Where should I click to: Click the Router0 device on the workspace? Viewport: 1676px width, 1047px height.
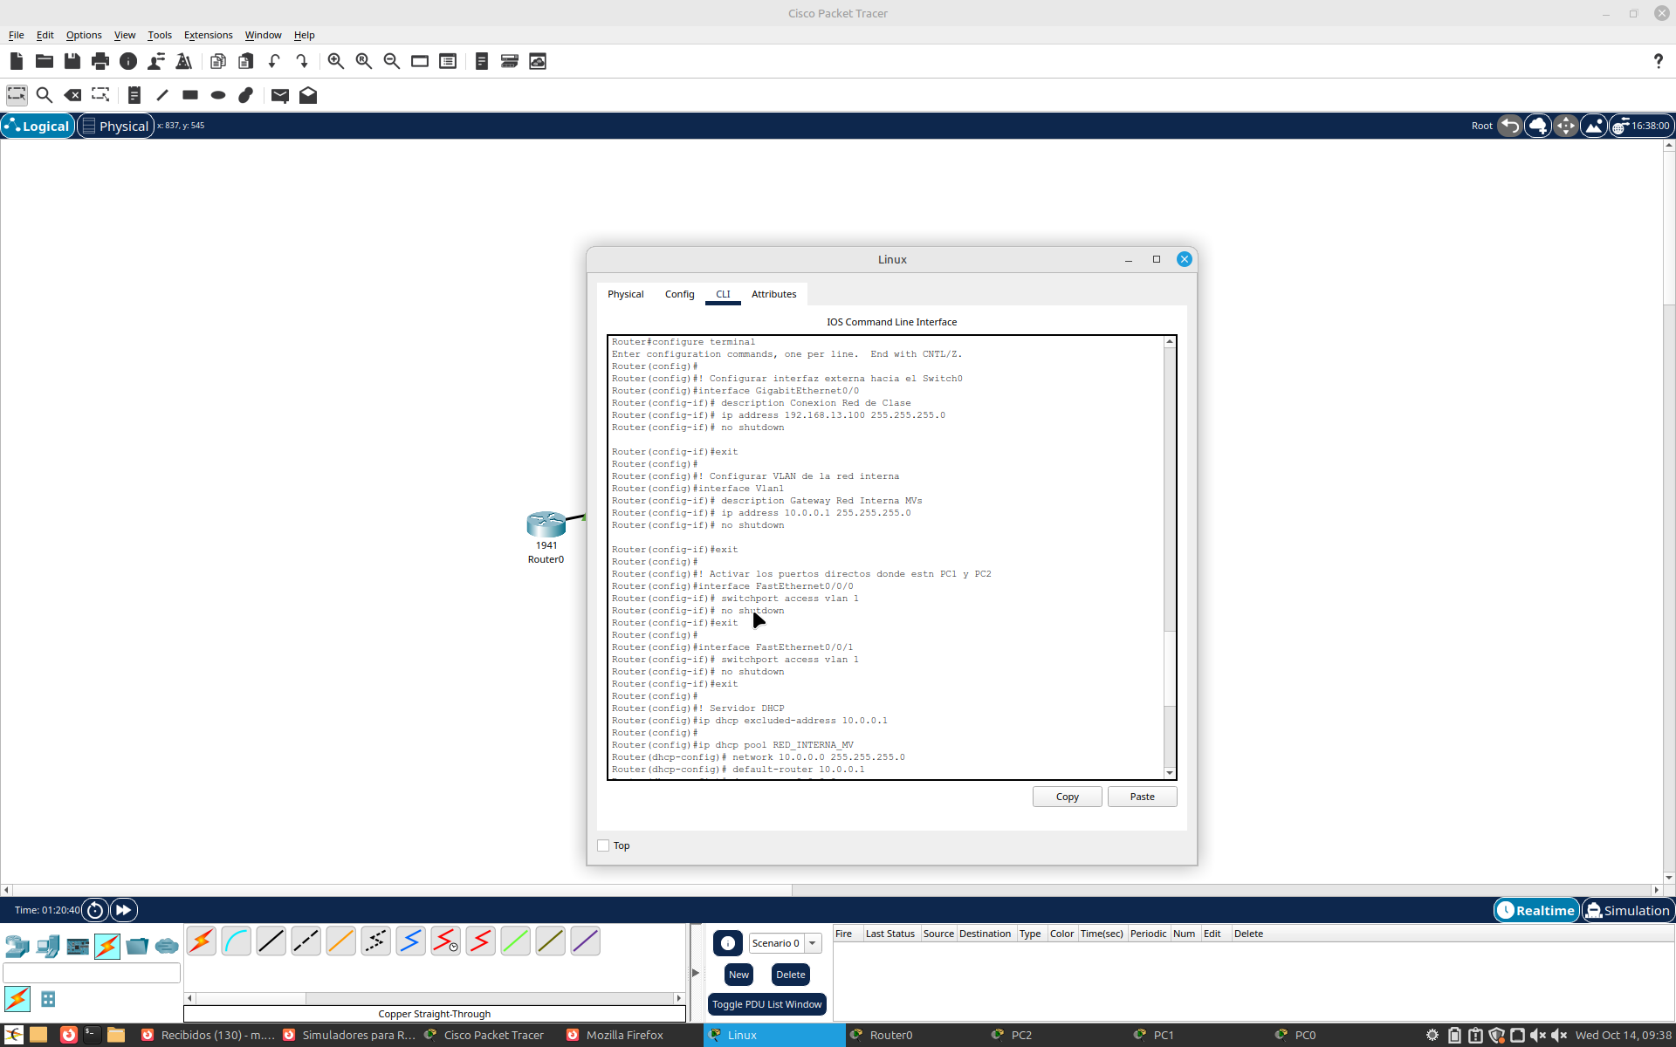(546, 524)
